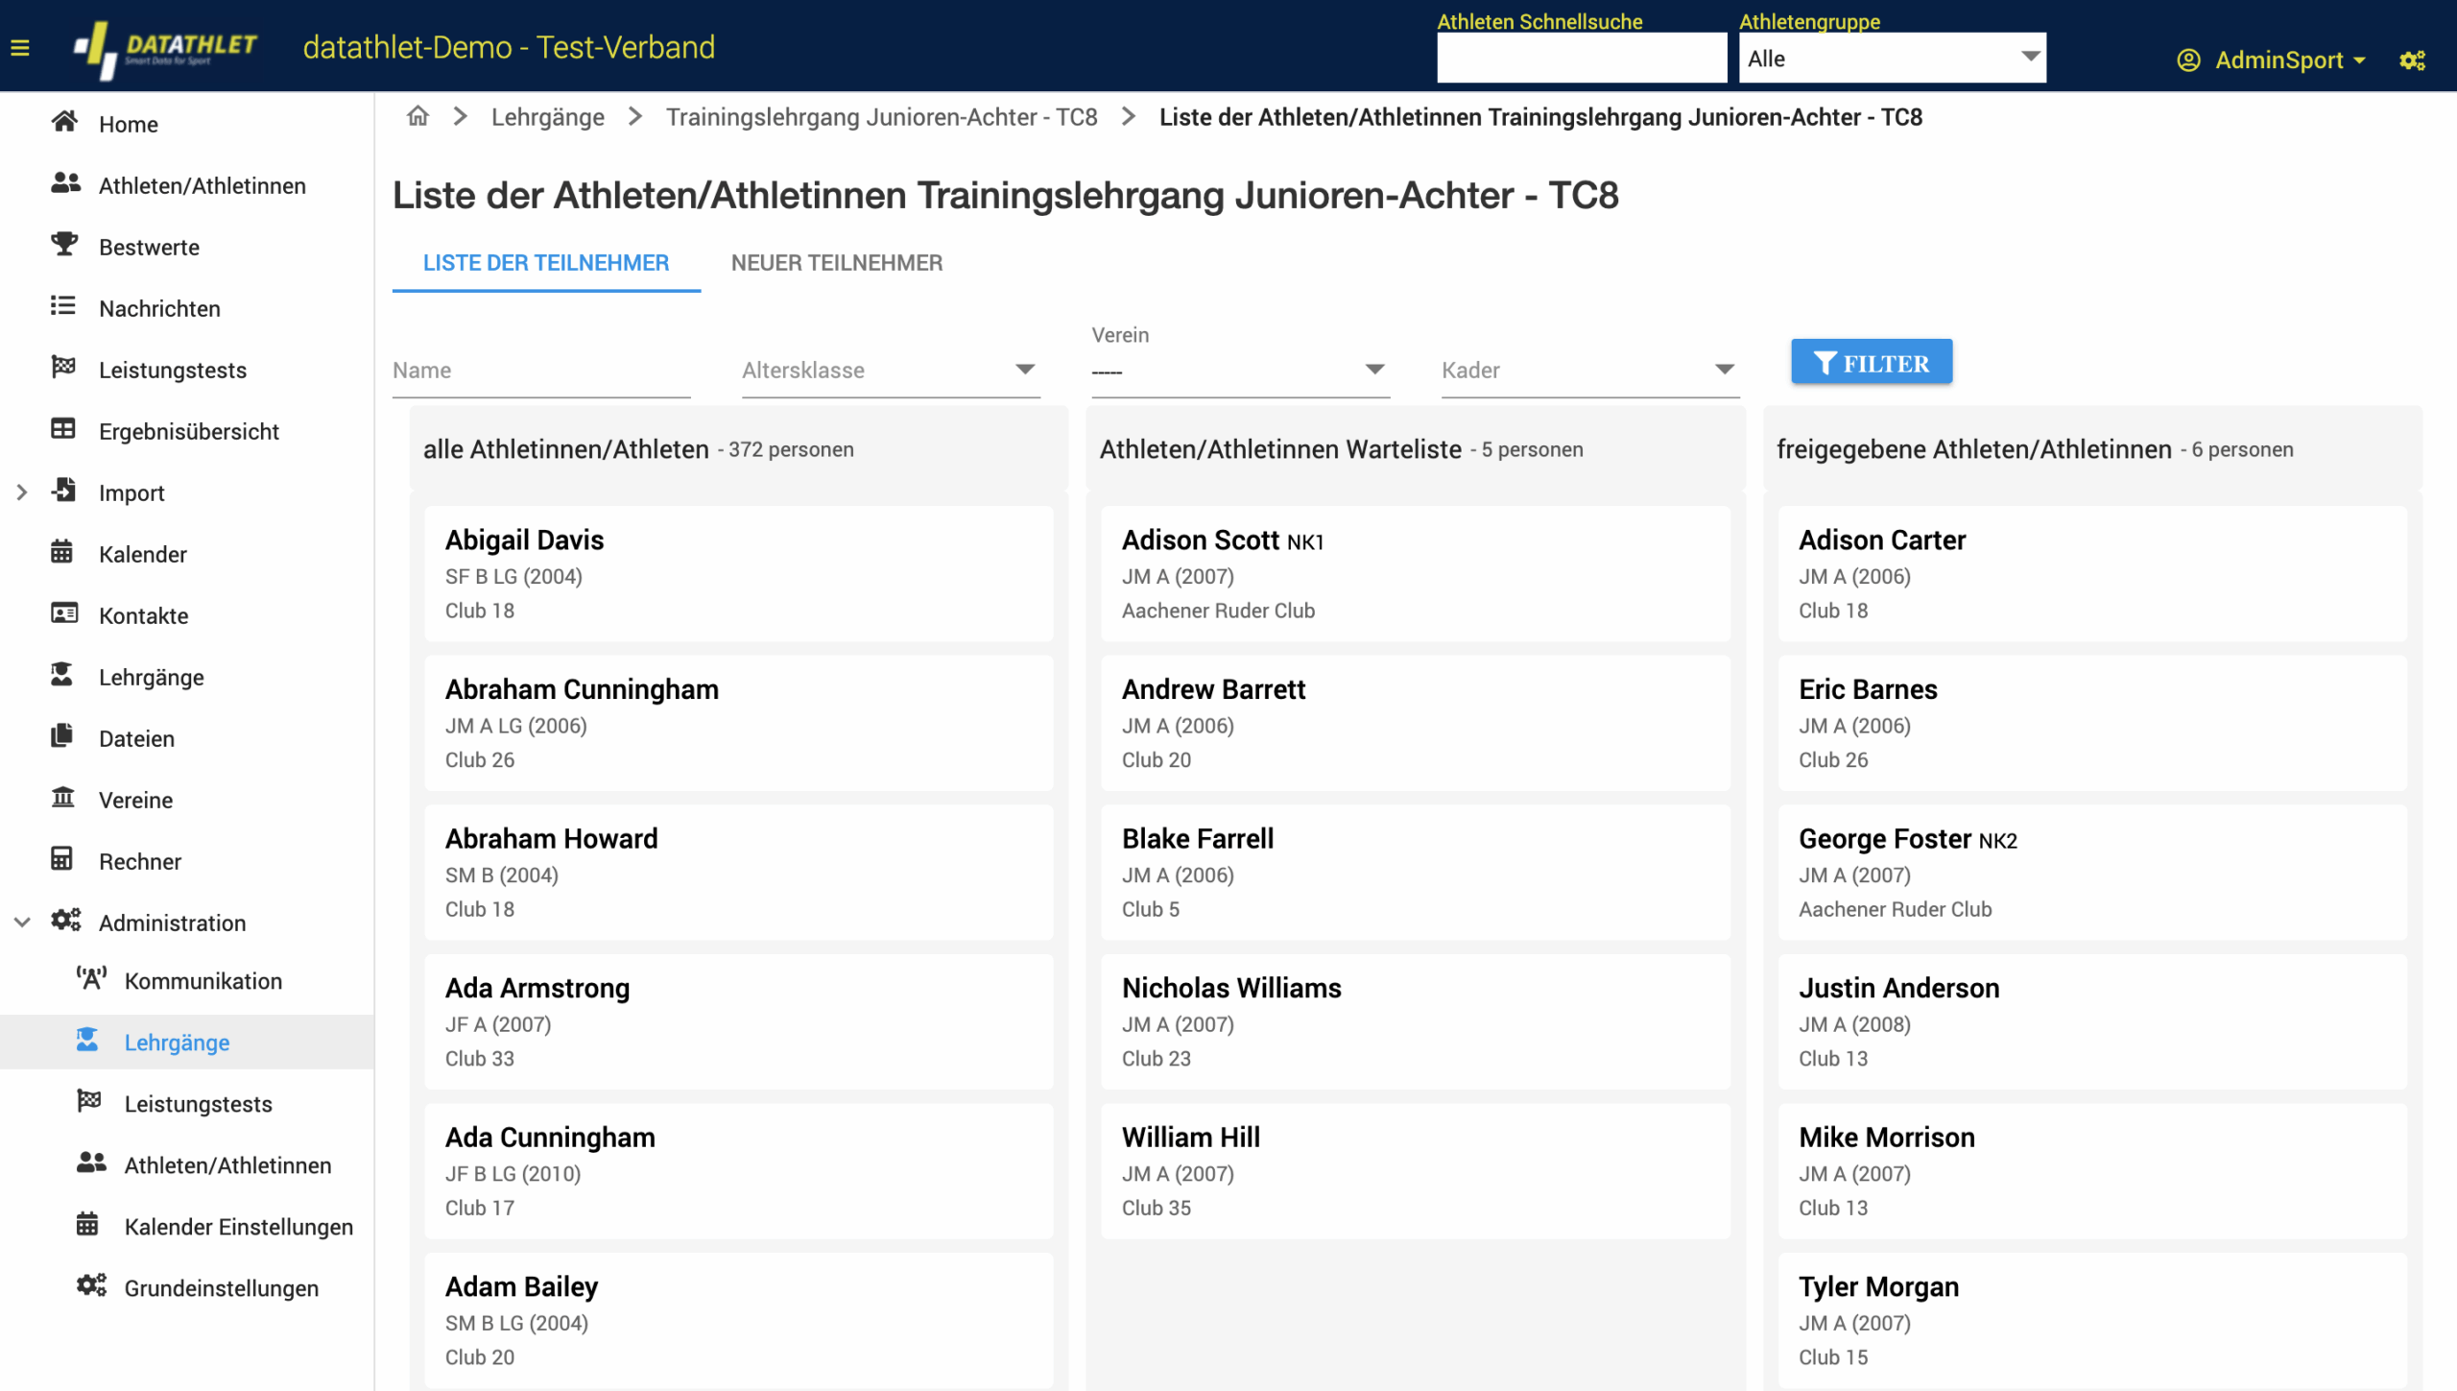Click the Kalender calendar icon

click(62, 552)
